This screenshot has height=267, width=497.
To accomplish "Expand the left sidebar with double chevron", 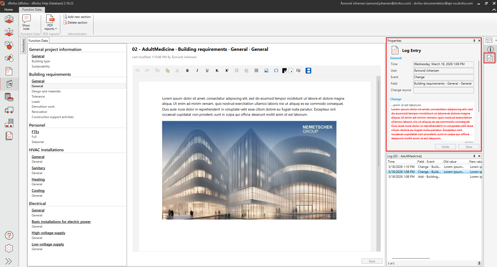I will 9,261.
